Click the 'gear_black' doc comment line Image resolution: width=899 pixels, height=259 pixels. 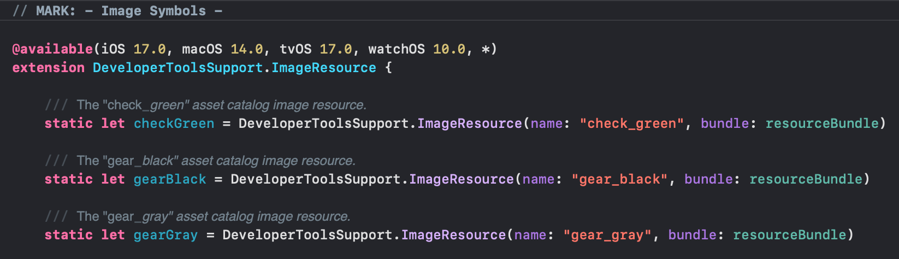coord(200,161)
